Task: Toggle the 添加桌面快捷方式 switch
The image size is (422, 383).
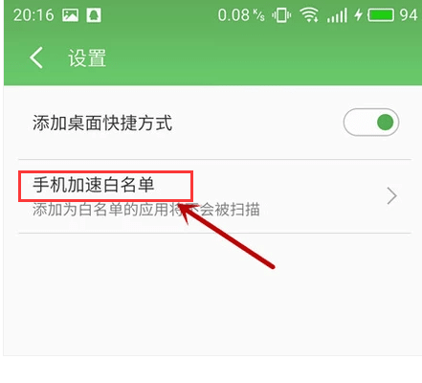Action: tap(371, 123)
